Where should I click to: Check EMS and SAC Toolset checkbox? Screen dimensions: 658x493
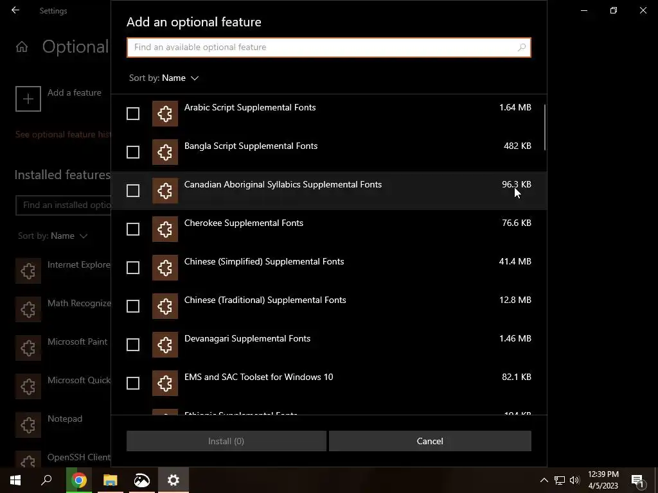(133, 383)
